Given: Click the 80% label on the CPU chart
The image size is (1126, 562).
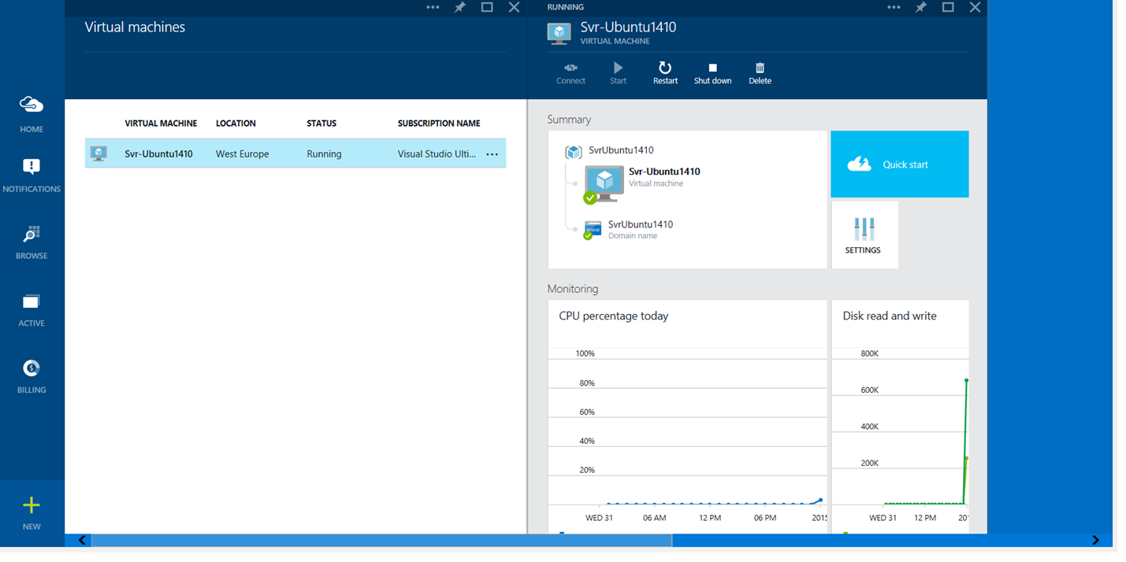Looking at the screenshot, I should tap(587, 383).
